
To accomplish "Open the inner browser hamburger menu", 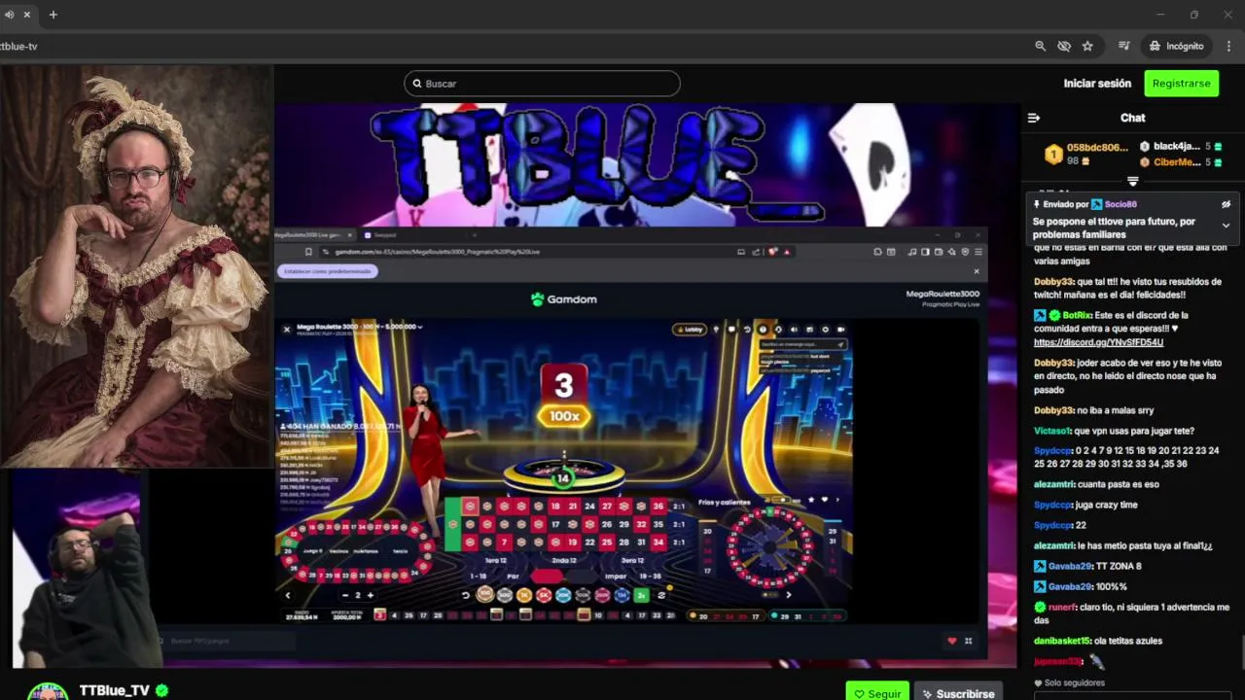I will [x=978, y=252].
